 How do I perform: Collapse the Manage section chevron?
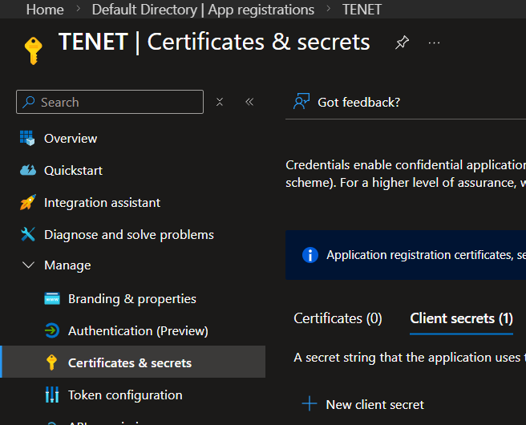[28, 265]
